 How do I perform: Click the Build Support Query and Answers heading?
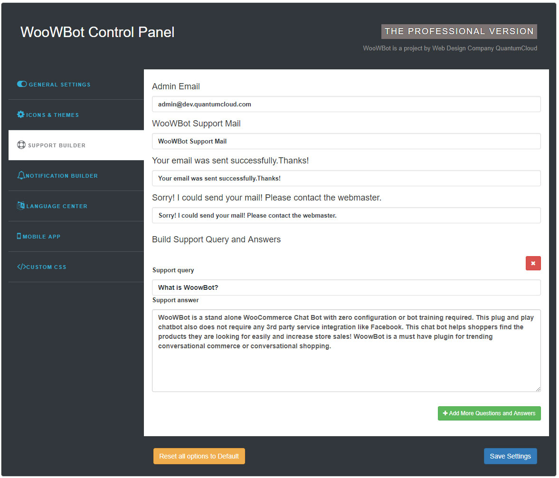click(217, 239)
